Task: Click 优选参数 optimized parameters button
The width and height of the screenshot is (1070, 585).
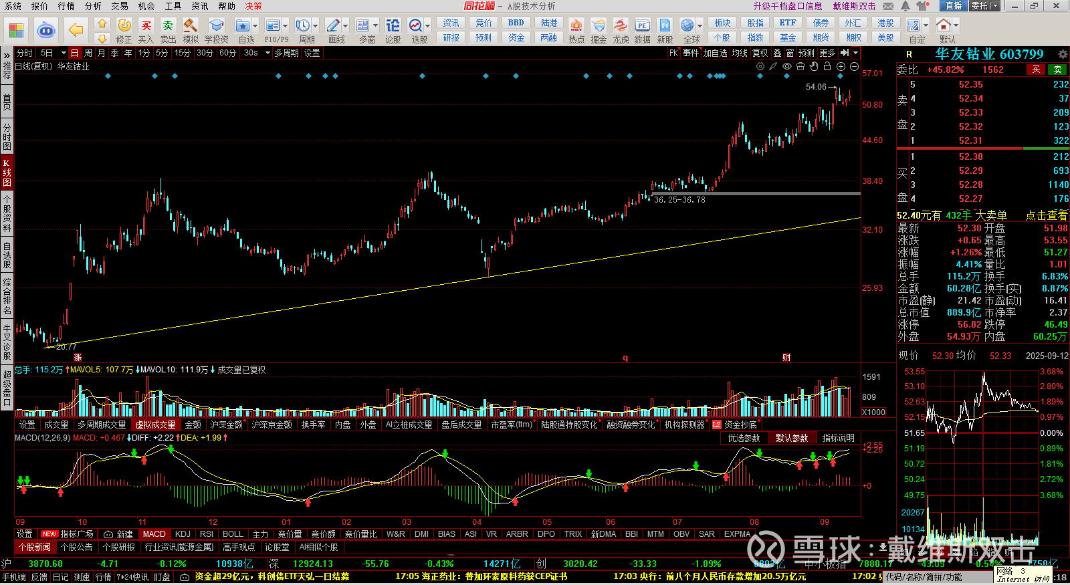Action: pyautogui.click(x=744, y=438)
